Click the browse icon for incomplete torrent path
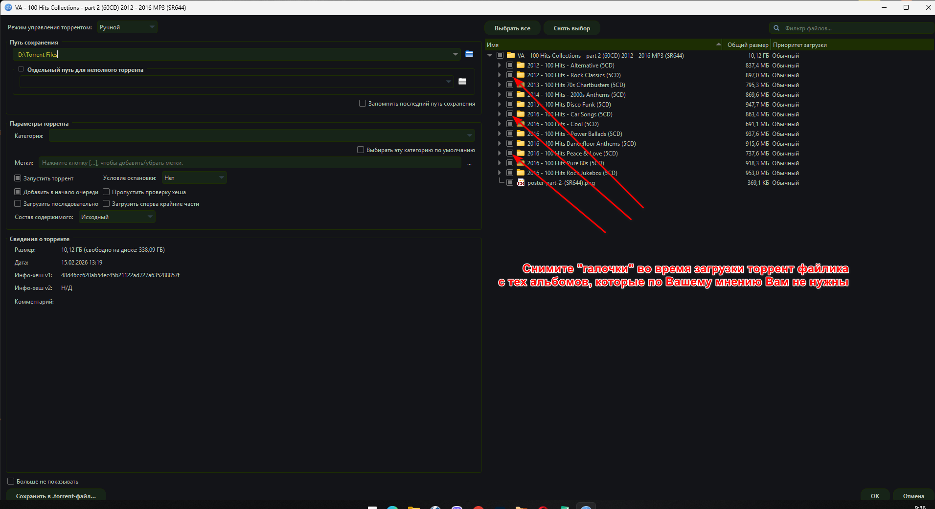Image resolution: width=935 pixels, height=509 pixels. pyautogui.click(x=462, y=82)
